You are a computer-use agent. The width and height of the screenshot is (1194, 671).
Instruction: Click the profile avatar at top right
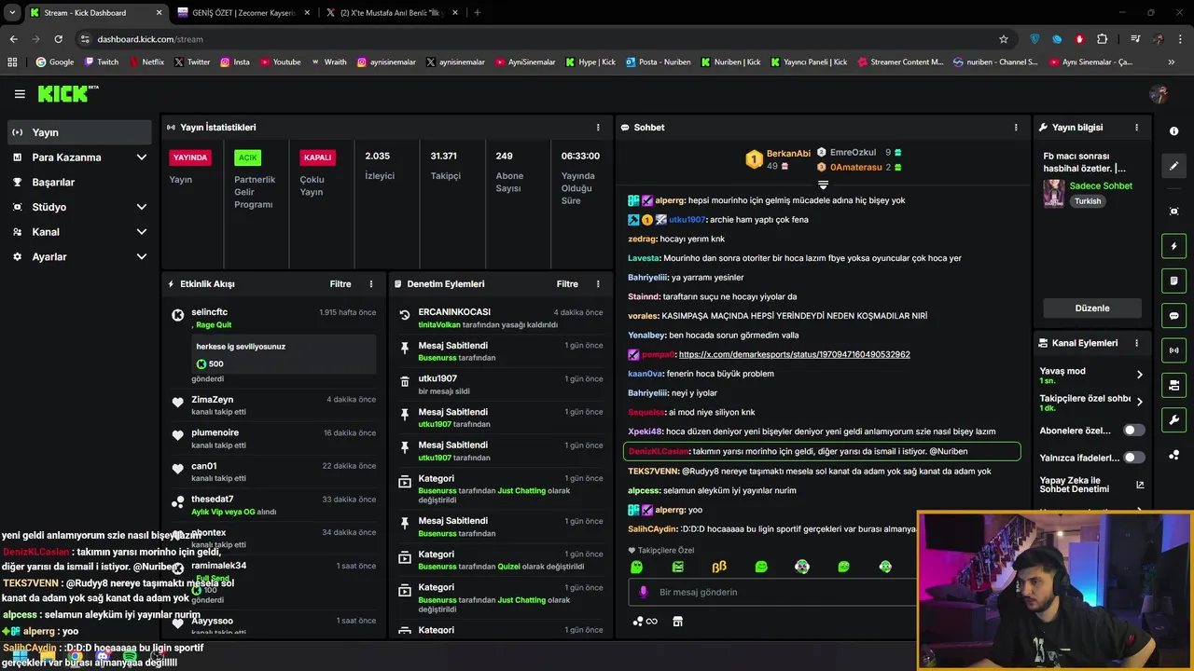click(1159, 93)
